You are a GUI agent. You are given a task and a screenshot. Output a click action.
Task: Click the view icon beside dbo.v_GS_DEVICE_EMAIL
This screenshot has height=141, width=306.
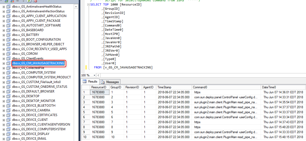tap(8, 139)
